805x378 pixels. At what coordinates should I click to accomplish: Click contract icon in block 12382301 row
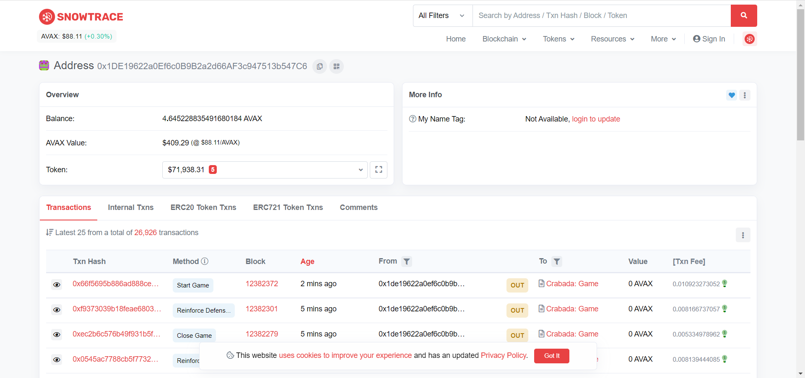tap(541, 308)
